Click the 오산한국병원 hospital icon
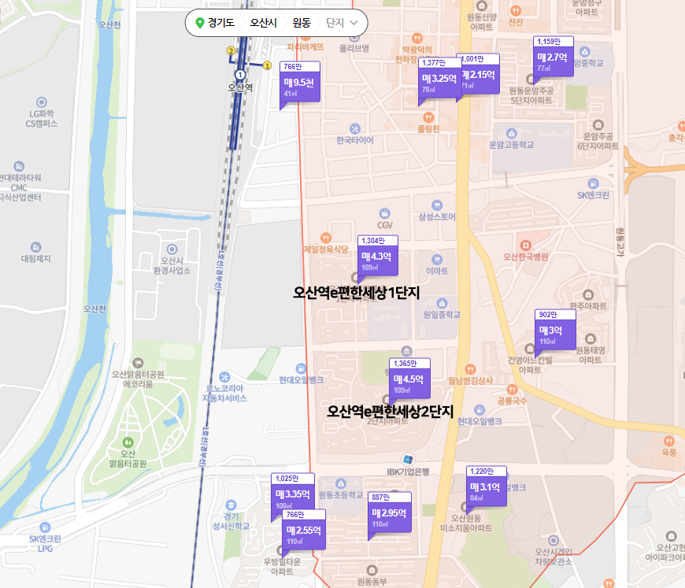The width and height of the screenshot is (685, 588). tap(525, 245)
